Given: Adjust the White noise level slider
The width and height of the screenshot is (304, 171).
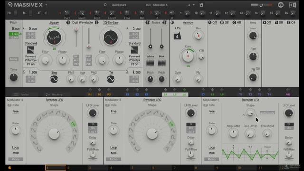Looking at the screenshot, I should pyautogui.click(x=150, y=38).
